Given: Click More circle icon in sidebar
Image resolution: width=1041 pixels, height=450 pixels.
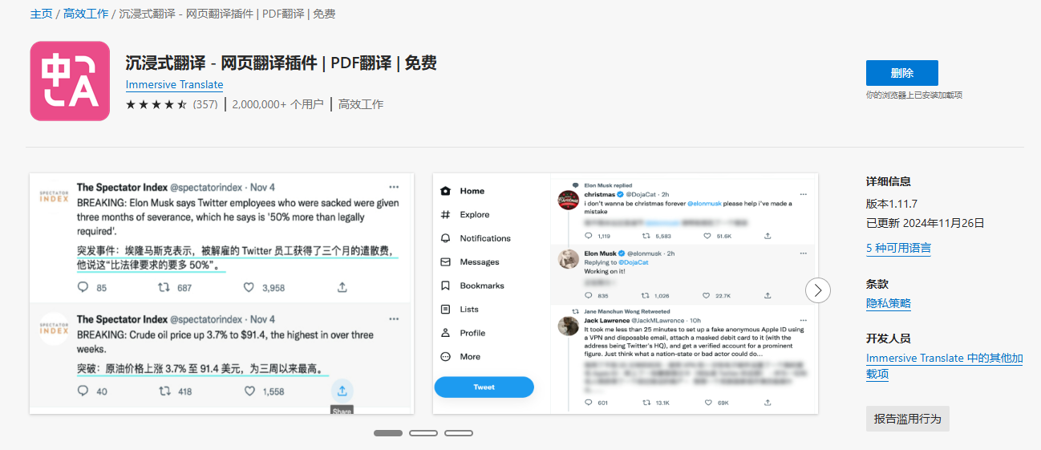Looking at the screenshot, I should click(x=445, y=356).
